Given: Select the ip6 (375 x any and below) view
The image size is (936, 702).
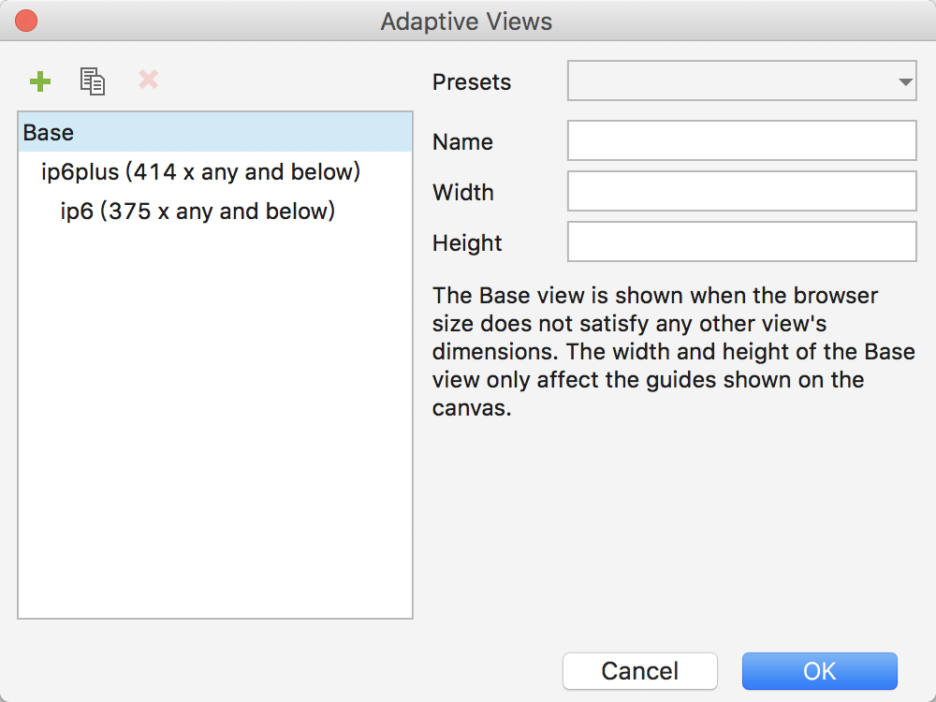Looking at the screenshot, I should point(215,212).
